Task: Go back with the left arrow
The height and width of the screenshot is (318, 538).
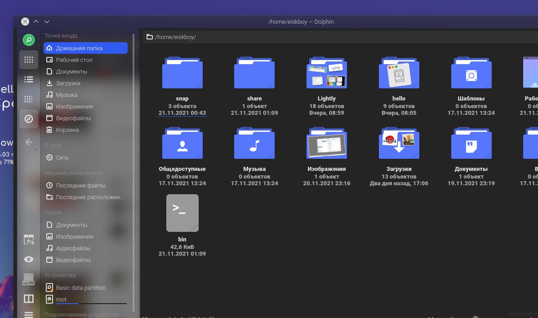Action: click(28, 142)
